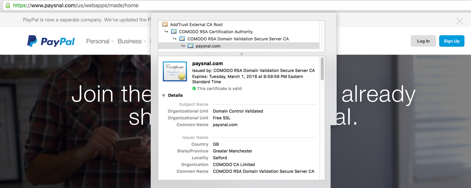Image resolution: width=471 pixels, height=188 pixels.
Task: Open the Personal menu dropdown
Action: (x=100, y=41)
